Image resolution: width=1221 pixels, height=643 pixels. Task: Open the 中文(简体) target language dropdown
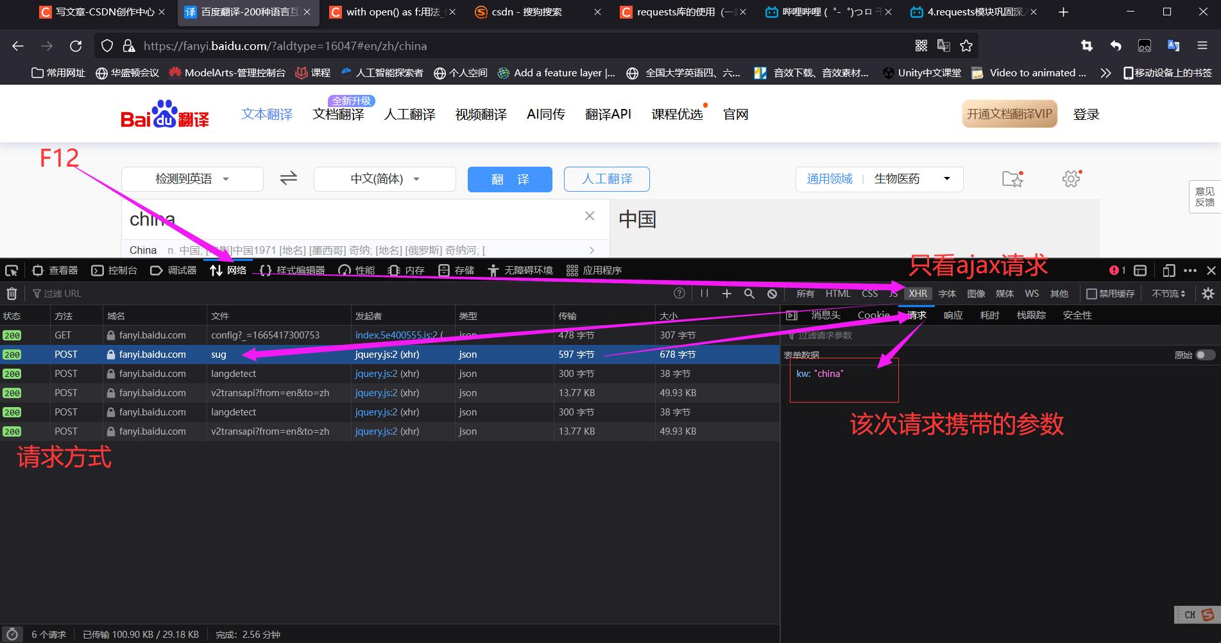(x=385, y=179)
